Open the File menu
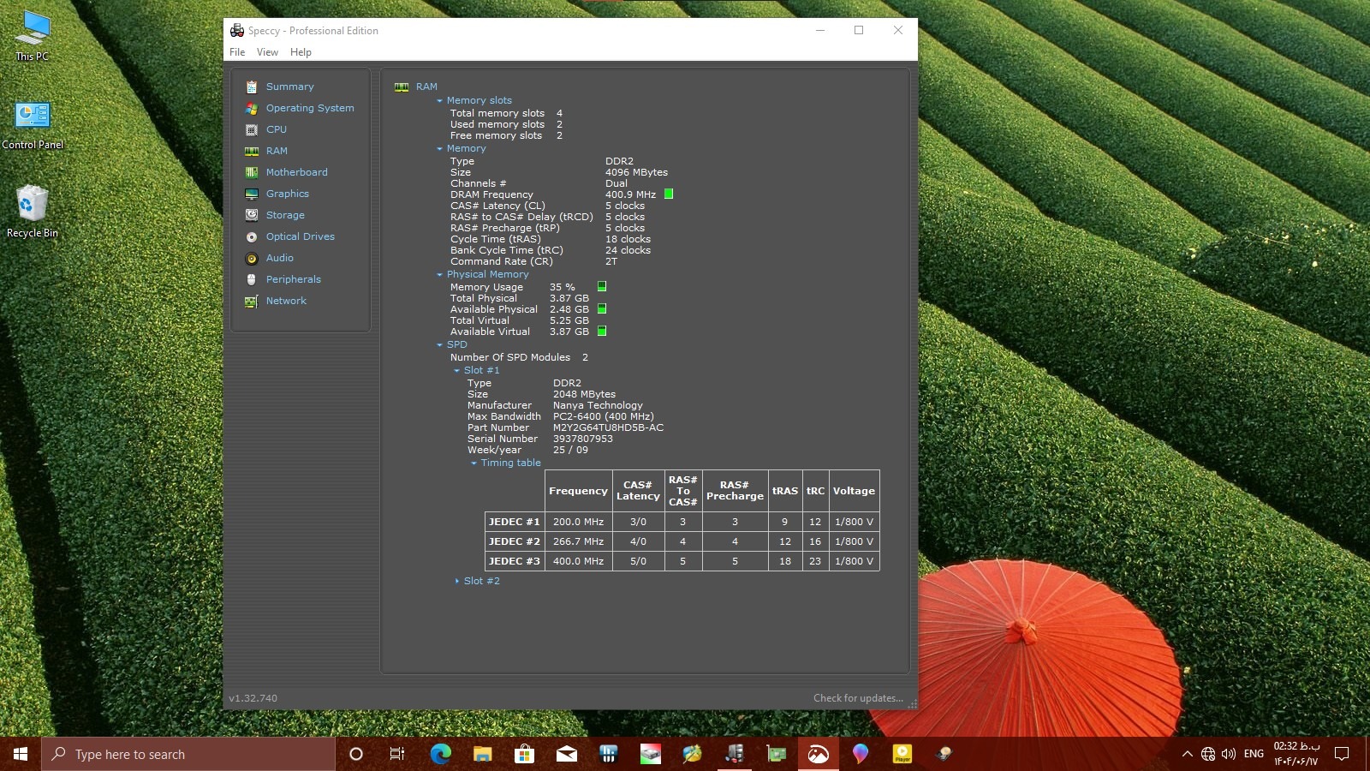 tap(237, 52)
